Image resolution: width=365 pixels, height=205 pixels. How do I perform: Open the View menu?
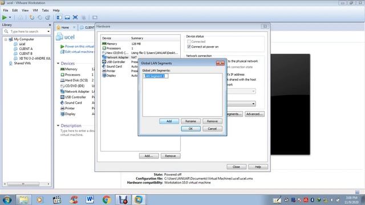pos(25,10)
